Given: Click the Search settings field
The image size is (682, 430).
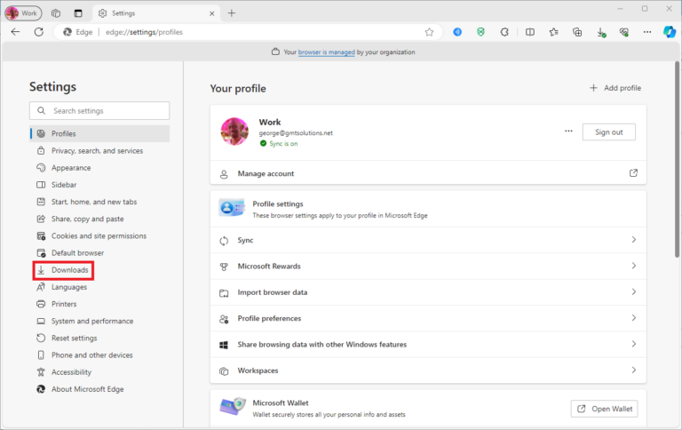Looking at the screenshot, I should pos(99,110).
